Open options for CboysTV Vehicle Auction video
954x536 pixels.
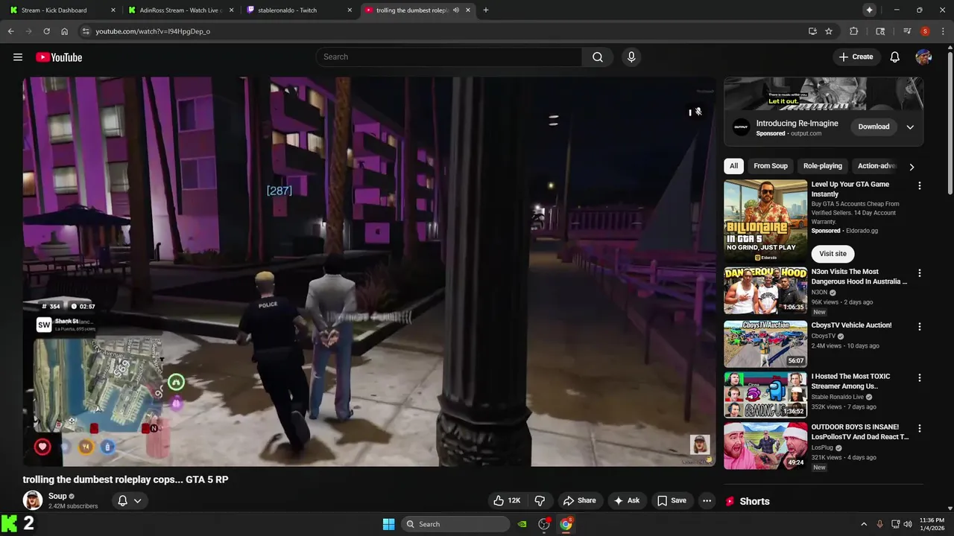click(919, 327)
